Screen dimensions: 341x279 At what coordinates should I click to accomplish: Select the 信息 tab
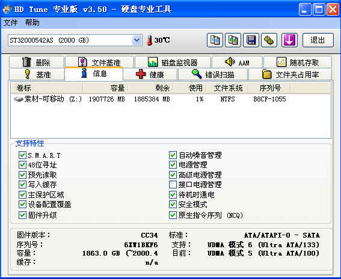(94, 74)
